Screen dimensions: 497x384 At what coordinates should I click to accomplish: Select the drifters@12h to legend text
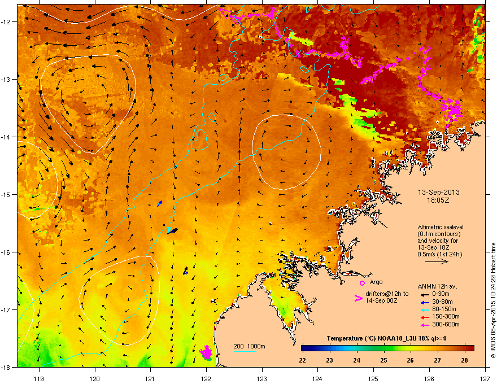[x=387, y=294]
